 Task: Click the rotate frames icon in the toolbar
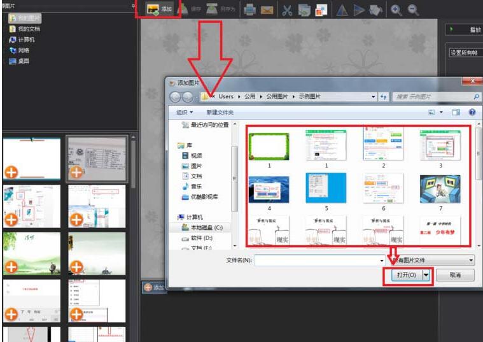coord(375,10)
